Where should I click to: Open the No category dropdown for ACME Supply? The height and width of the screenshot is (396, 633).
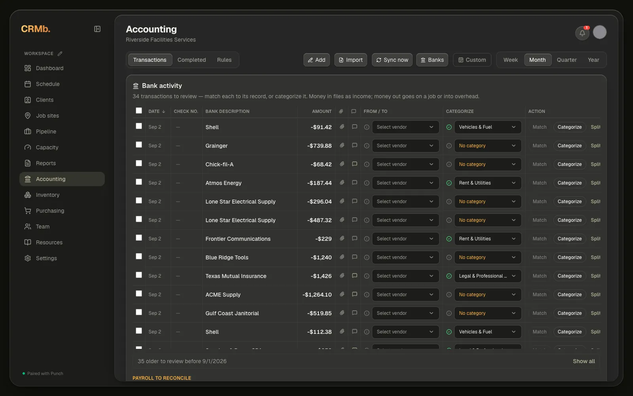click(x=488, y=295)
